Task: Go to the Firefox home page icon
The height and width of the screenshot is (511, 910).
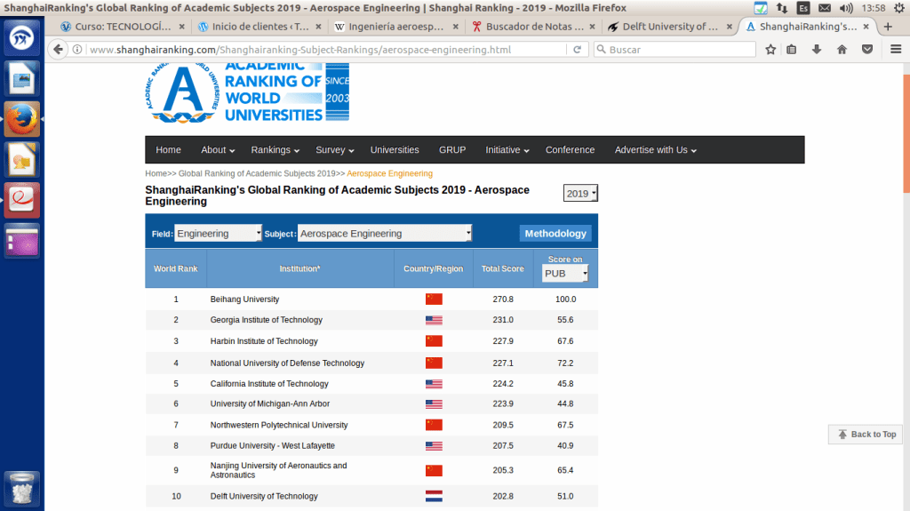Action: [842, 50]
